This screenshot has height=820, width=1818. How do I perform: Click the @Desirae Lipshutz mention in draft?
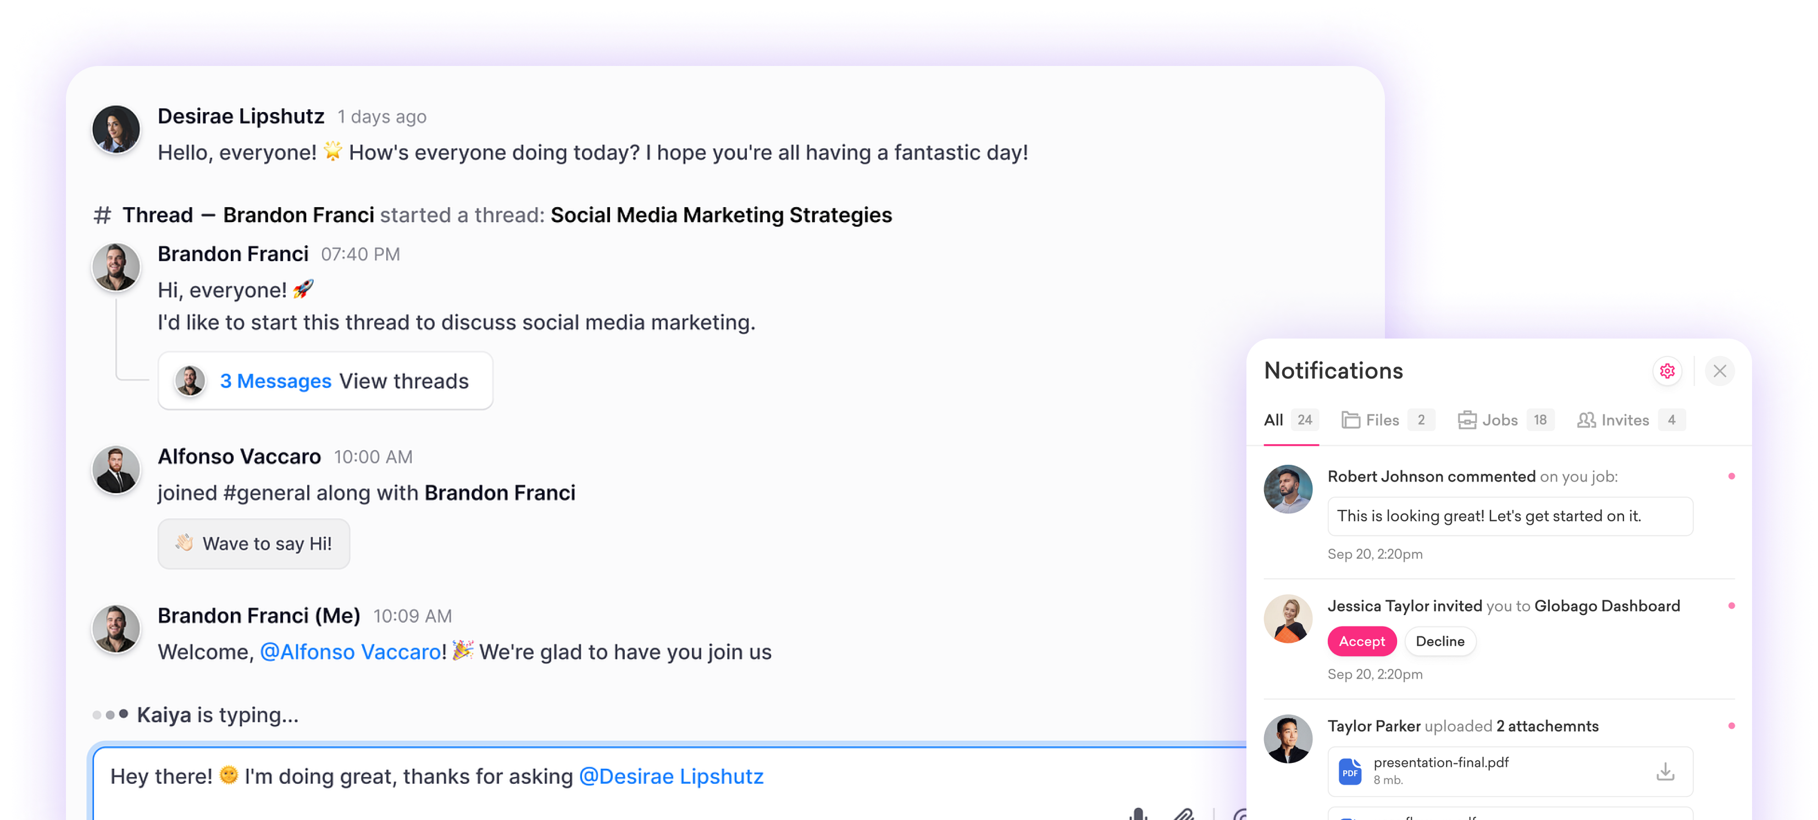tap(670, 776)
